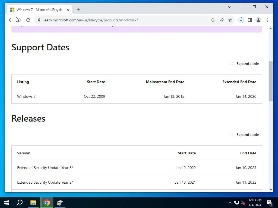Open the taskbar clock showing 12:03 PM

[x=255, y=203]
